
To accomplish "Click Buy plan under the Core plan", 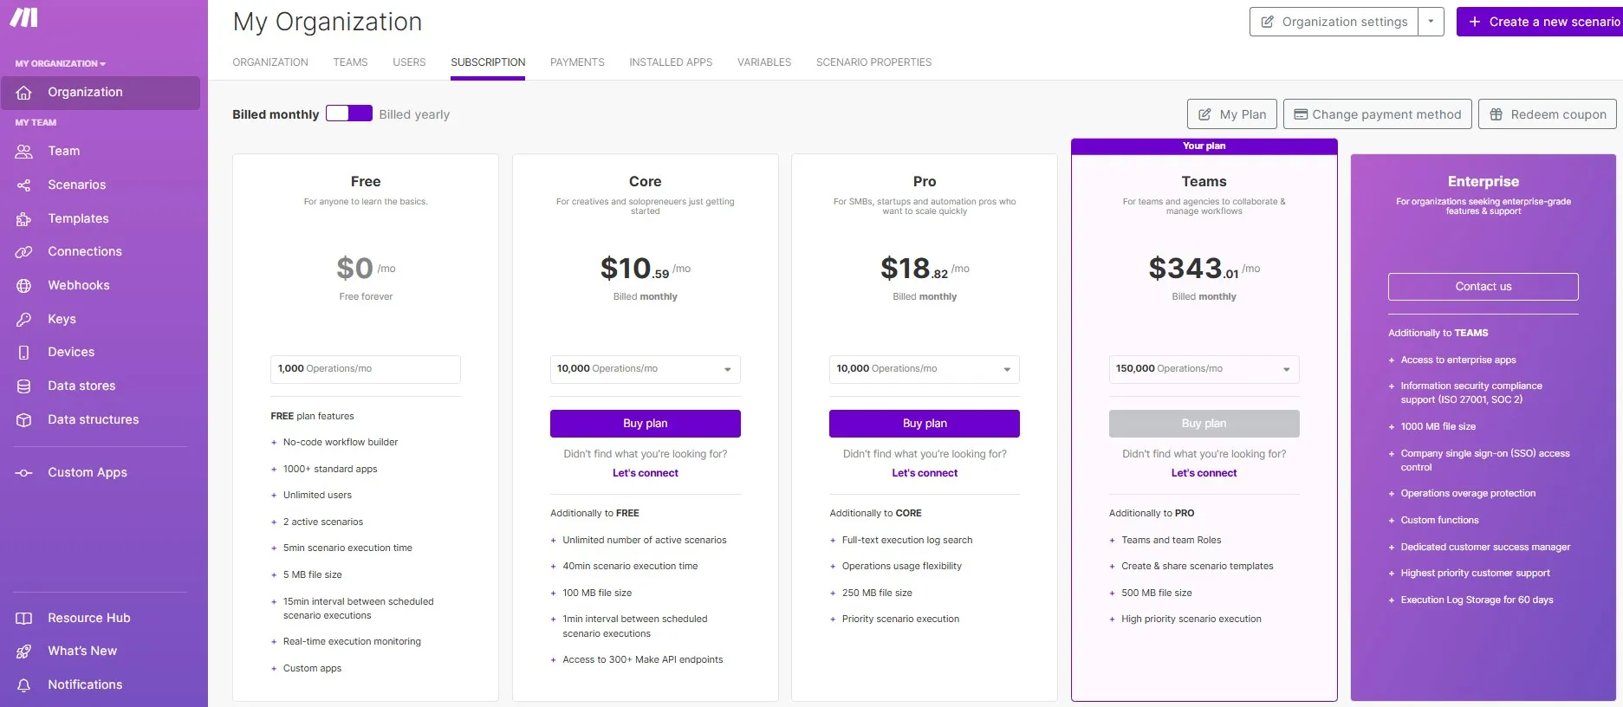I will point(646,424).
